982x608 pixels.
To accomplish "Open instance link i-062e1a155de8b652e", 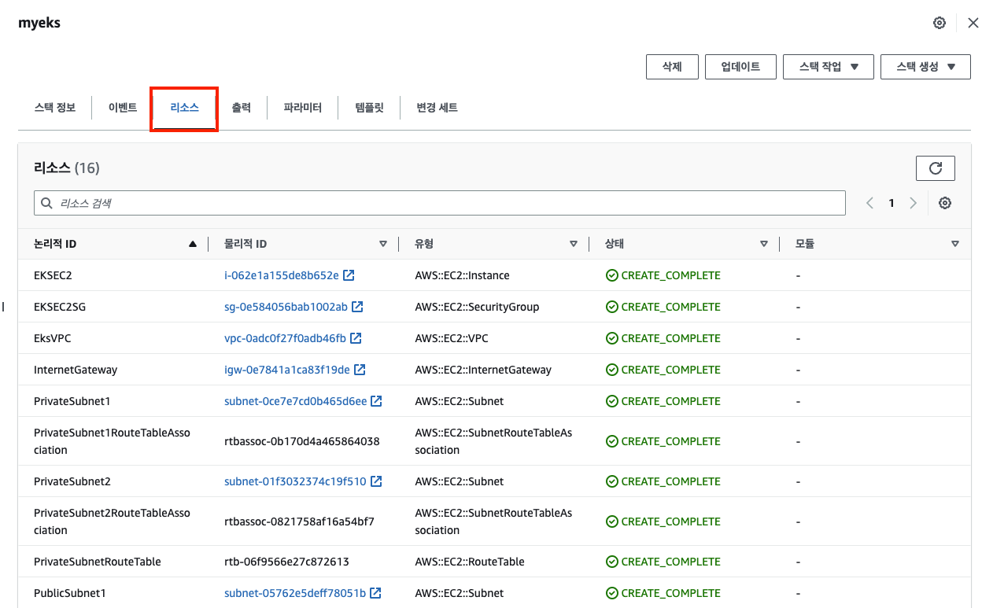I will pyautogui.click(x=282, y=275).
